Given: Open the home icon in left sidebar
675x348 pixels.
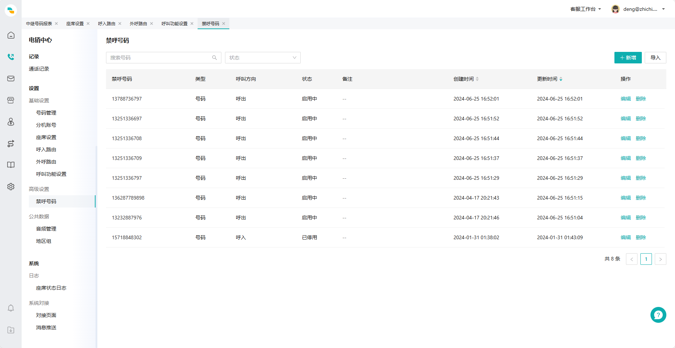Looking at the screenshot, I should (x=11, y=35).
